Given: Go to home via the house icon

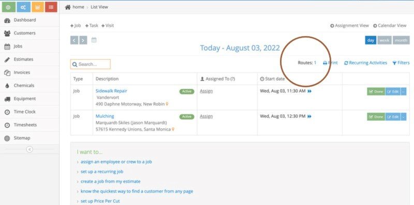Looking at the screenshot, I should pyautogui.click(x=68, y=7).
